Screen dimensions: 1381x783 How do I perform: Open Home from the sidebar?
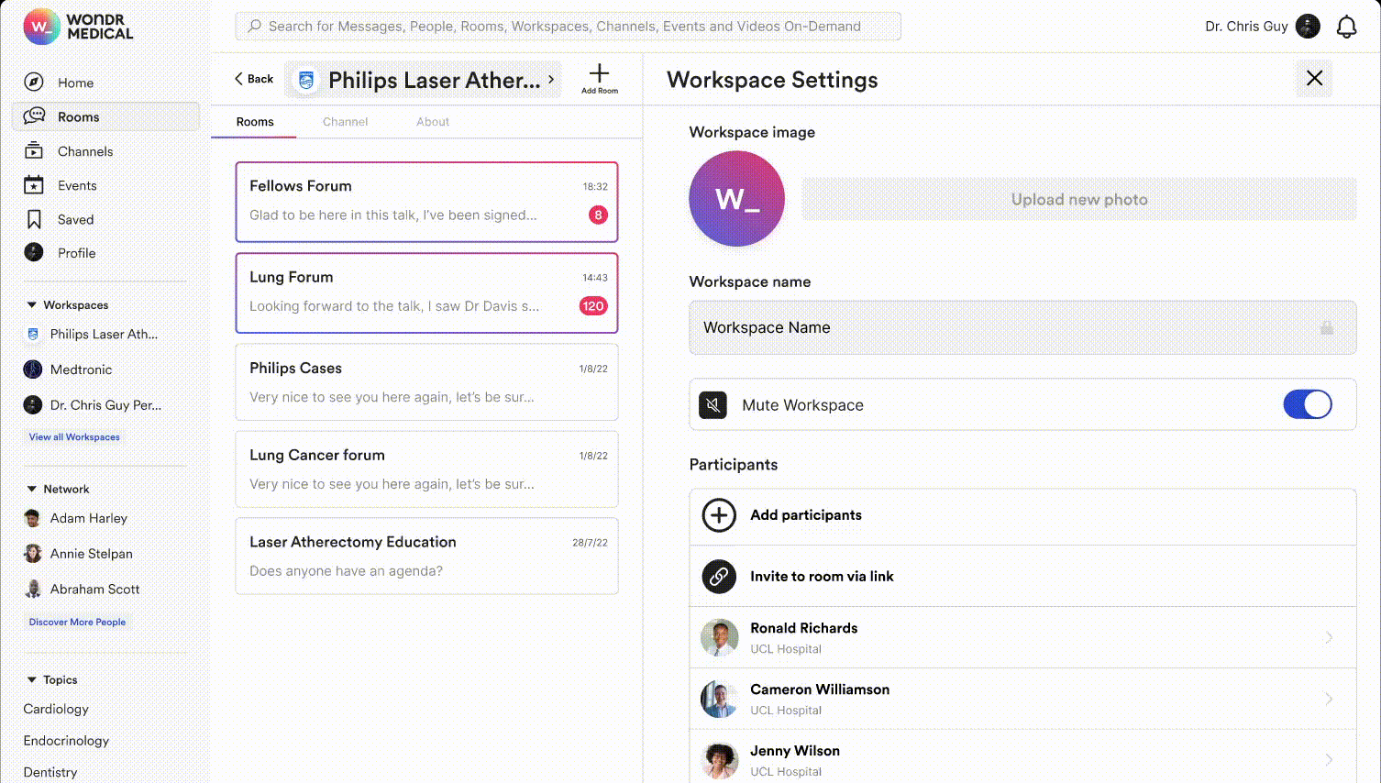click(x=75, y=83)
